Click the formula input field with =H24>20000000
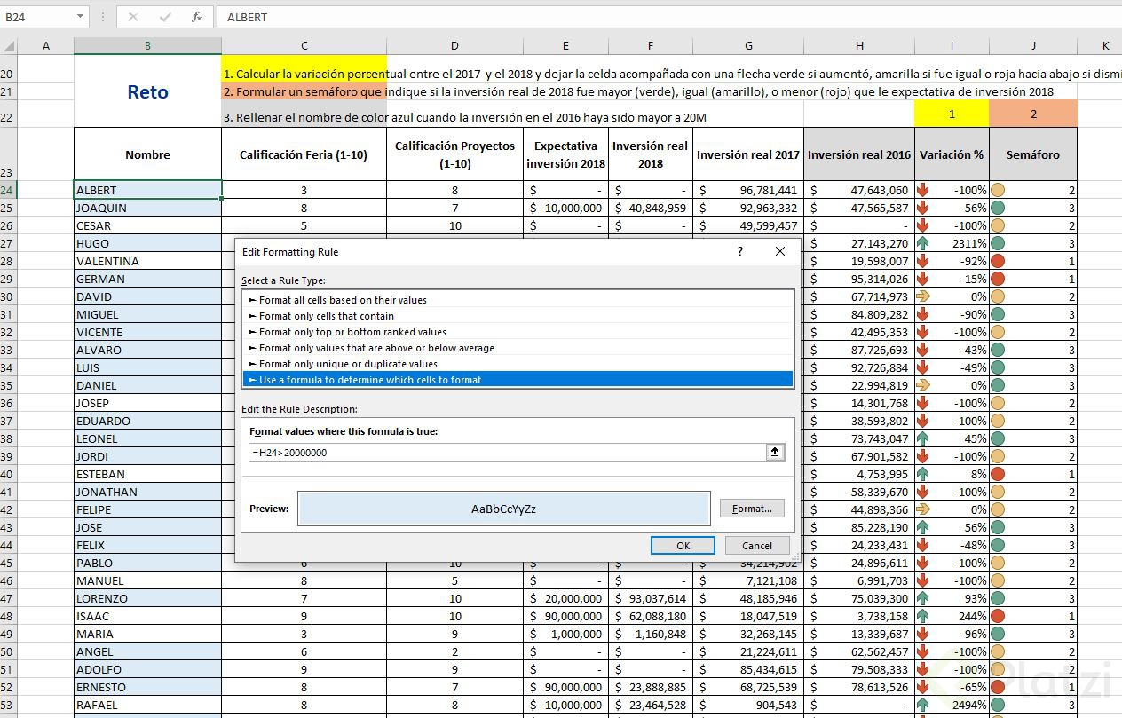This screenshot has width=1122, height=718. (506, 453)
